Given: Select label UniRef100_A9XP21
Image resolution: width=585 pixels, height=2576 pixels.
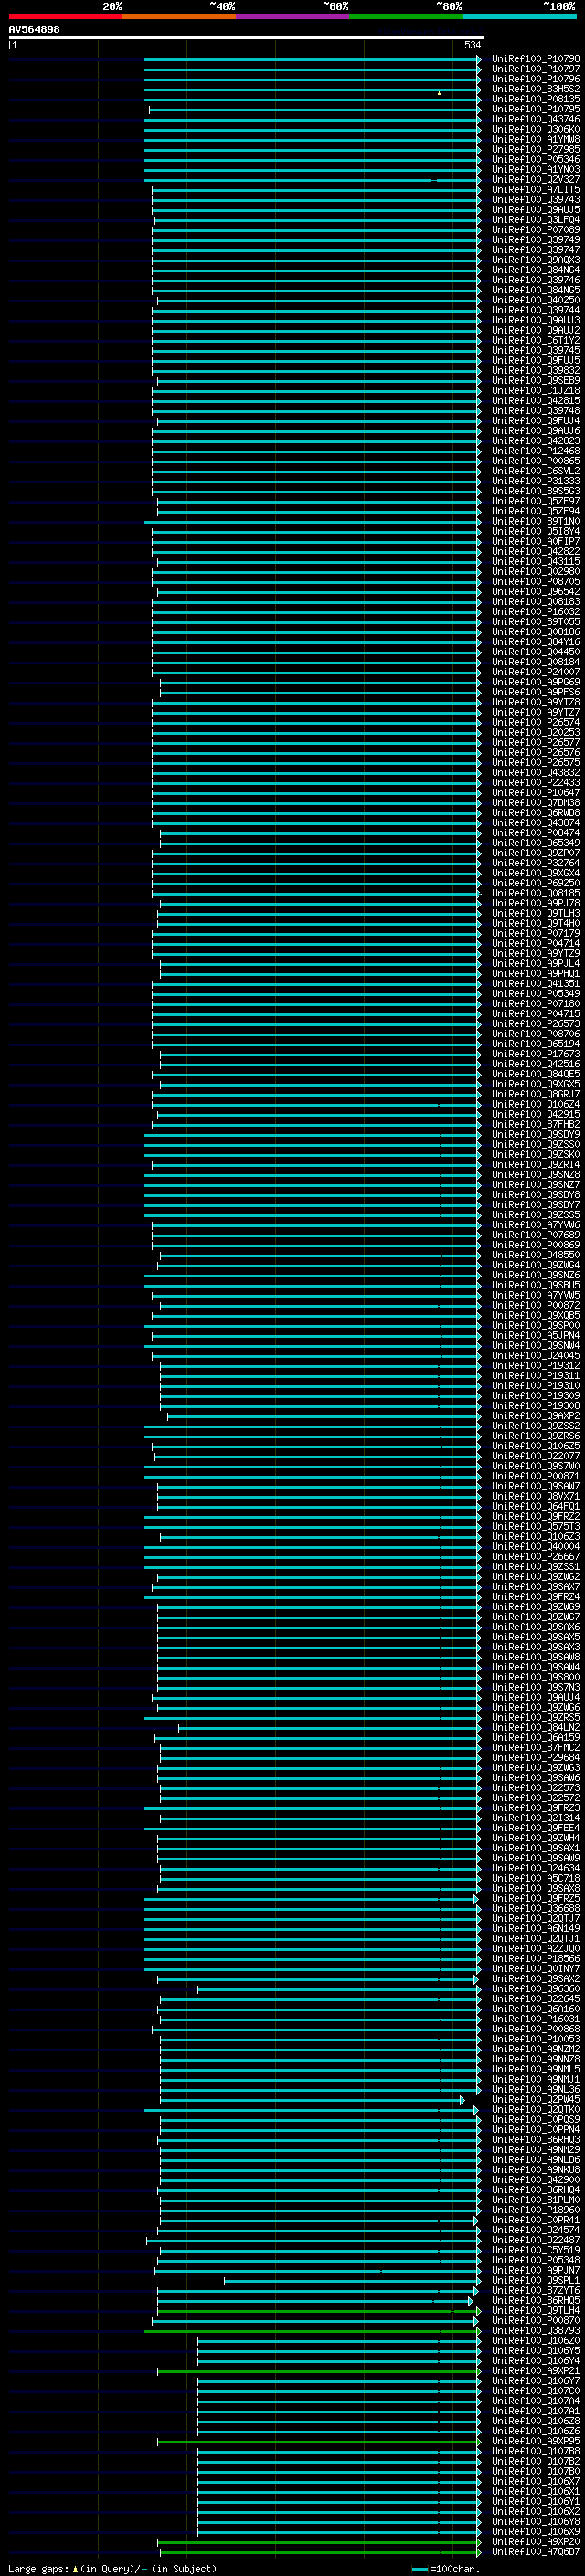Looking at the screenshot, I should (536, 2370).
